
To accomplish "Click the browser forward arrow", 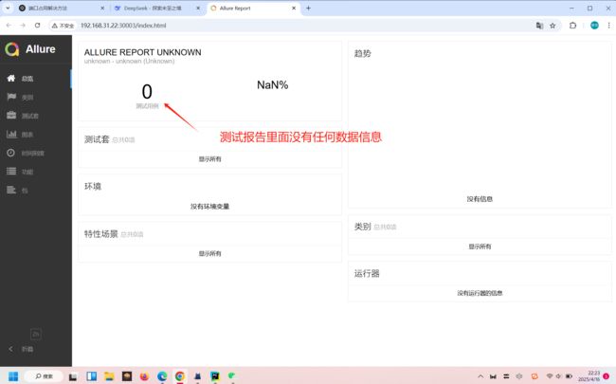I will click(x=23, y=26).
